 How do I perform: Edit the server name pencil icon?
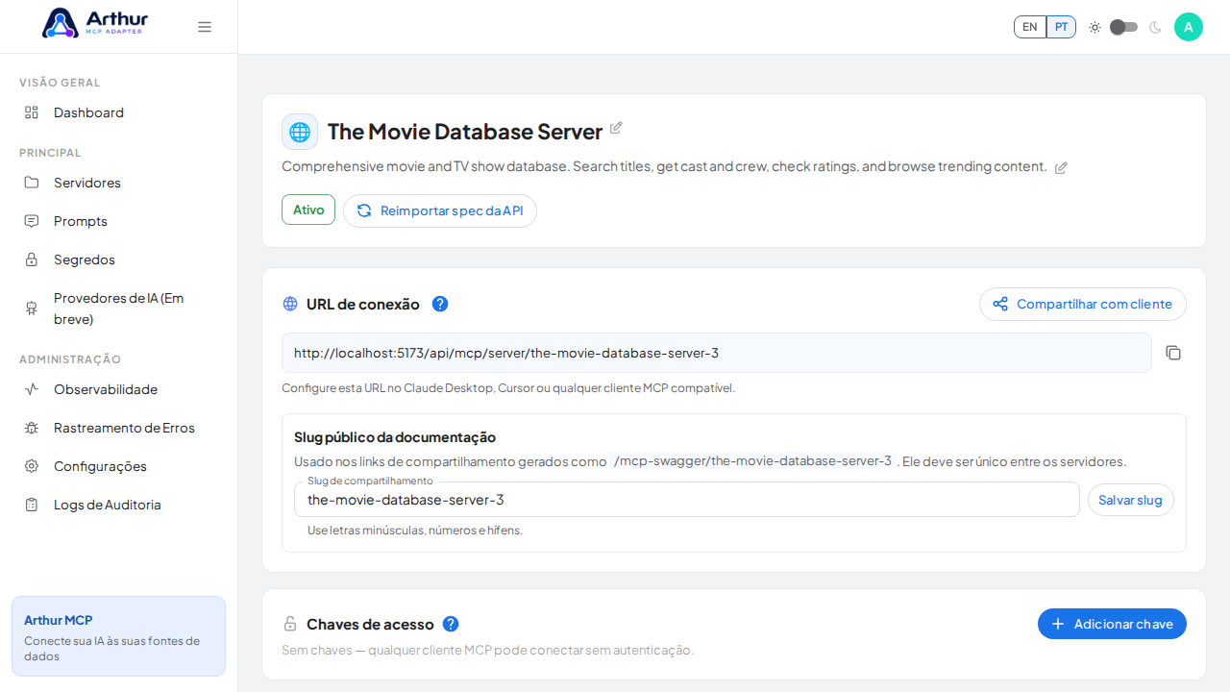(x=616, y=128)
